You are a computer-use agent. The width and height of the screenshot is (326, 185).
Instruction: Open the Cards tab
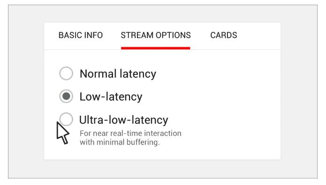click(223, 35)
